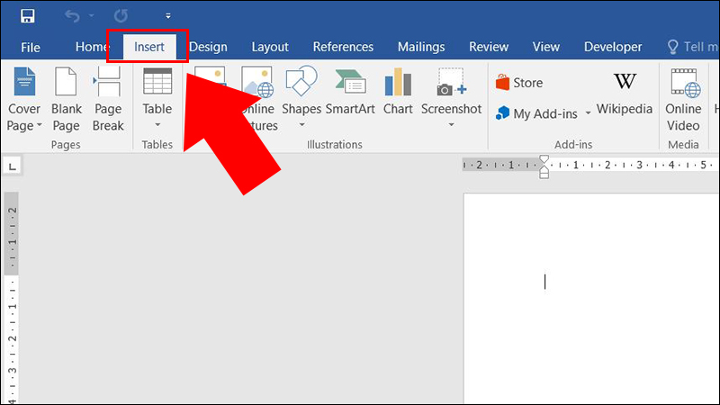The width and height of the screenshot is (720, 405).
Task: Open the SmartArt graphic dialog
Action: point(350,94)
